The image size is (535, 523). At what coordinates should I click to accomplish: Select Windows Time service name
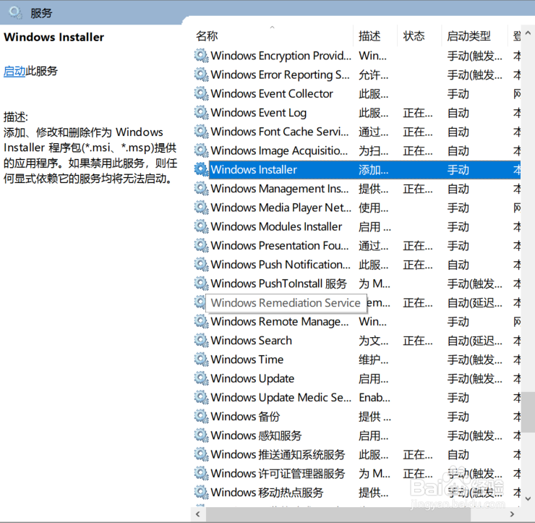[x=247, y=360]
